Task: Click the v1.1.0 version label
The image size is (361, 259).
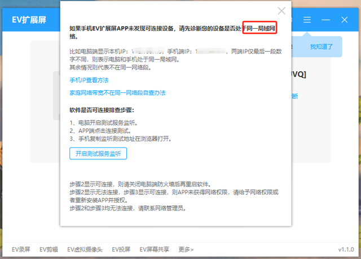Action: pos(346,249)
